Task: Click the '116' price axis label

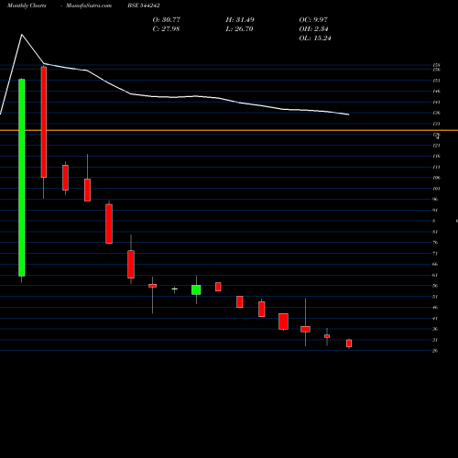Action: 436,157
